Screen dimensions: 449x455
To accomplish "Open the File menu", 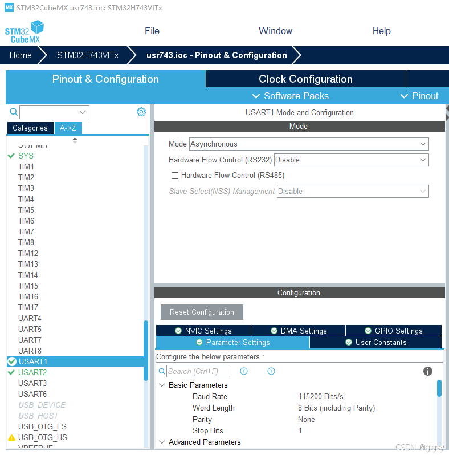I will tap(152, 31).
